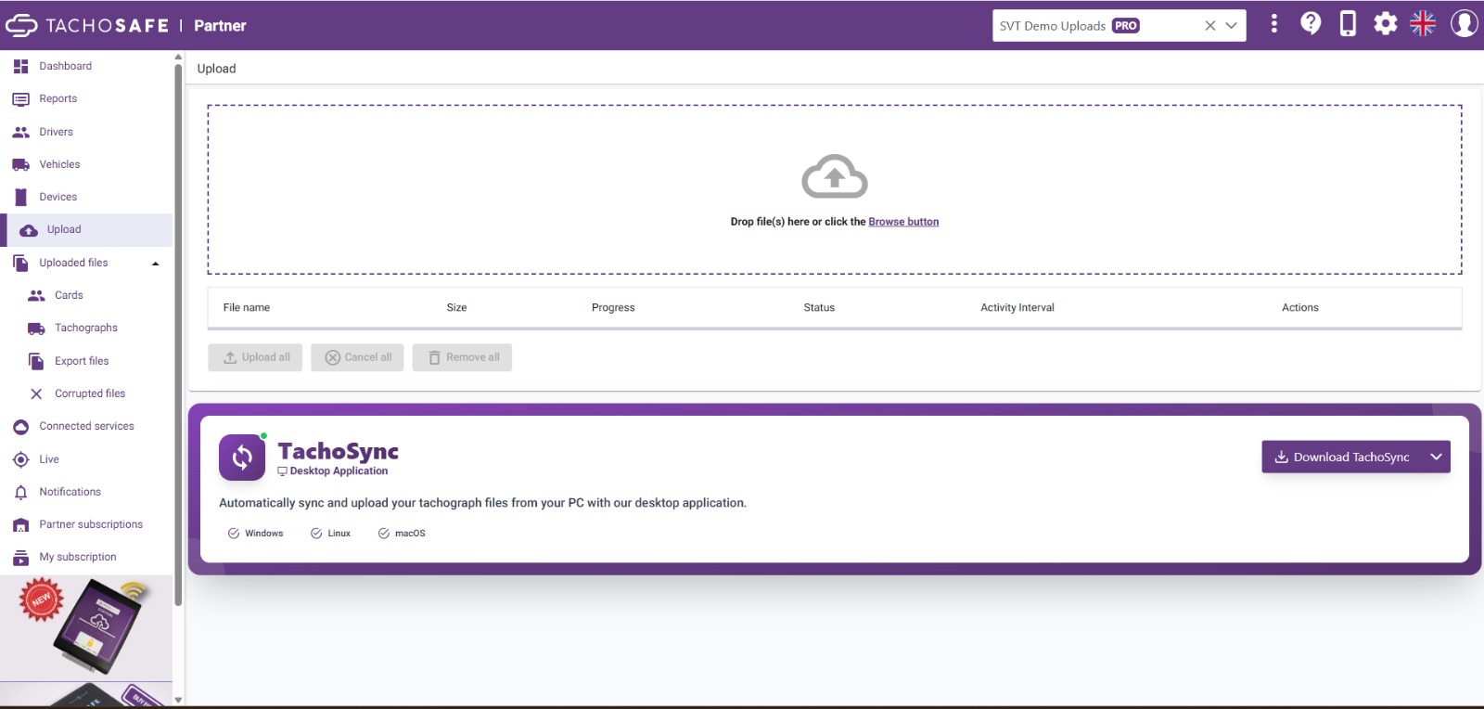Click the cloud upload icon in drop zone
1484x709 pixels.
835,176
